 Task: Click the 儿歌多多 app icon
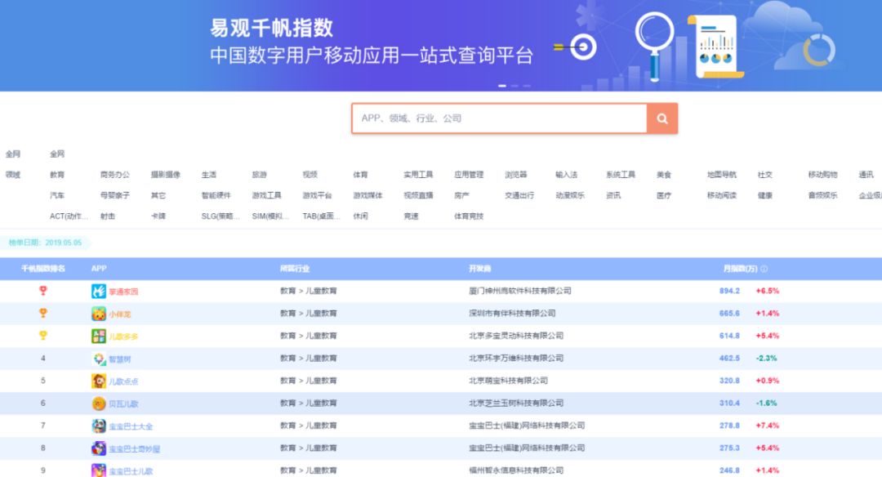99,336
